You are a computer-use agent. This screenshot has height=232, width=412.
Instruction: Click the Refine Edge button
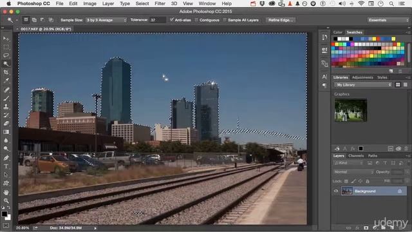pos(281,20)
